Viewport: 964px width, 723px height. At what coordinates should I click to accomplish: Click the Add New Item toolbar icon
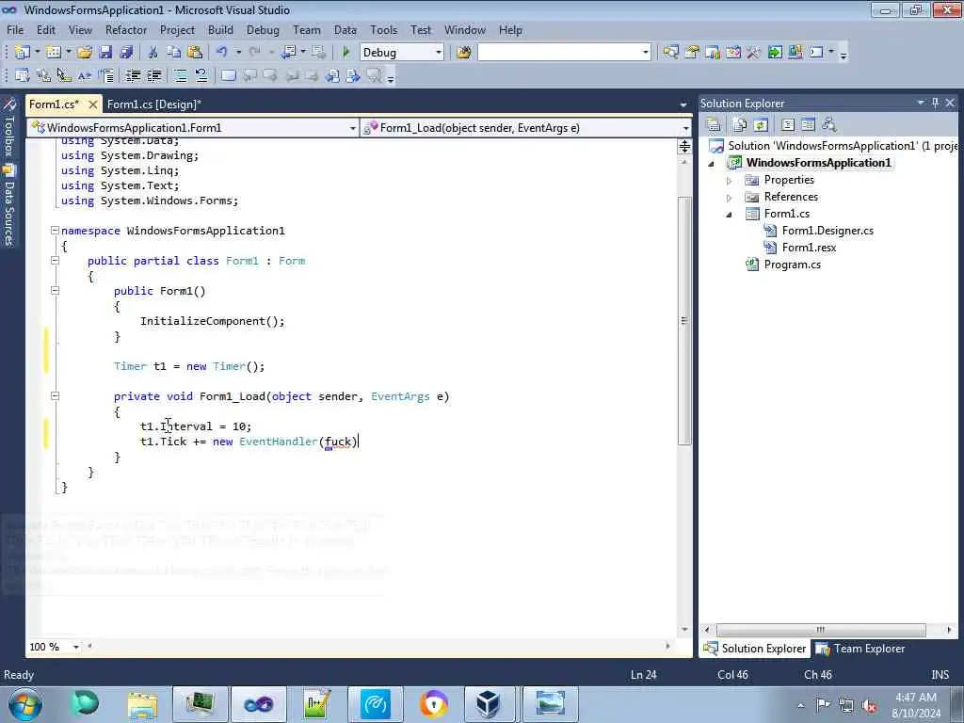click(53, 53)
